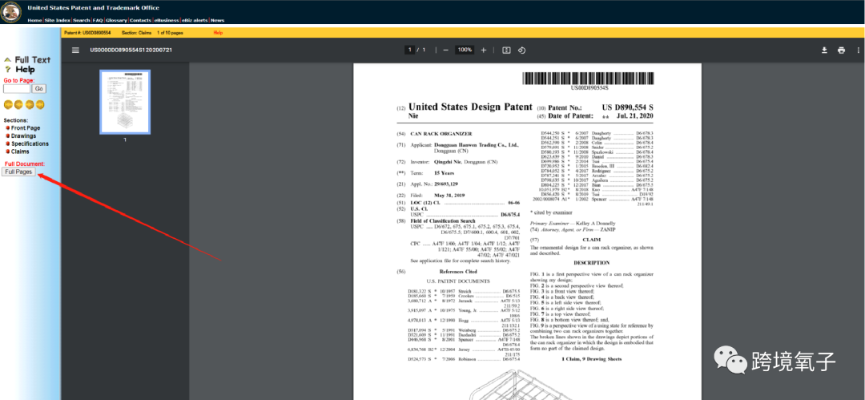This screenshot has width=865, height=400.
Task: Open Home in the USPTO navigation
Action: 34,20
